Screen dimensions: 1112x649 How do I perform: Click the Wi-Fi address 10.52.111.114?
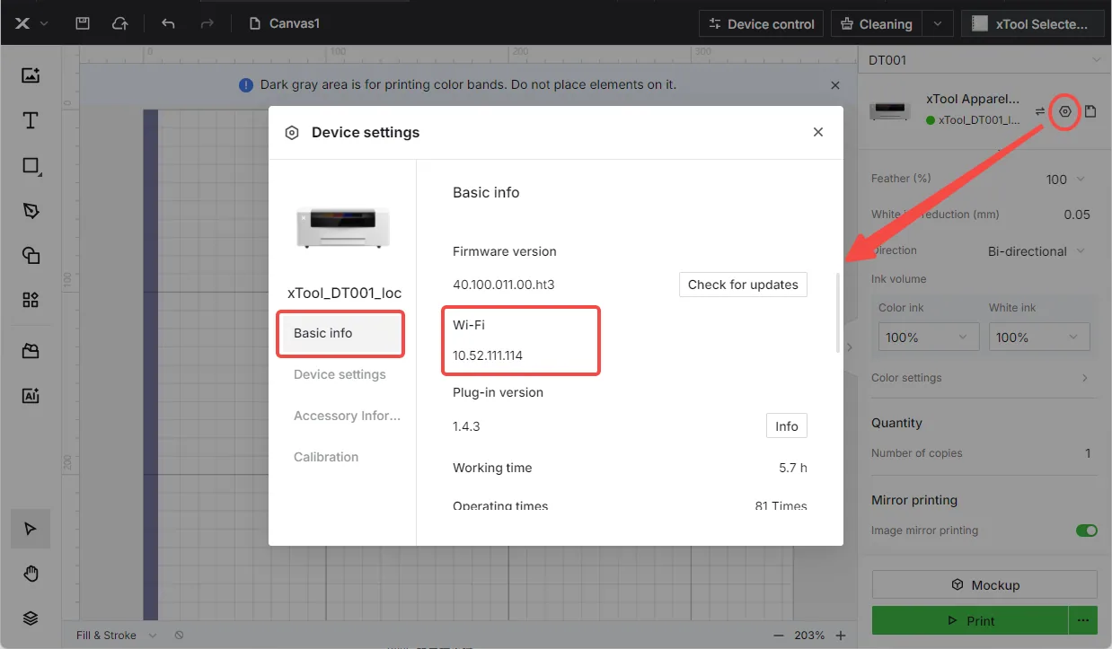click(x=488, y=355)
